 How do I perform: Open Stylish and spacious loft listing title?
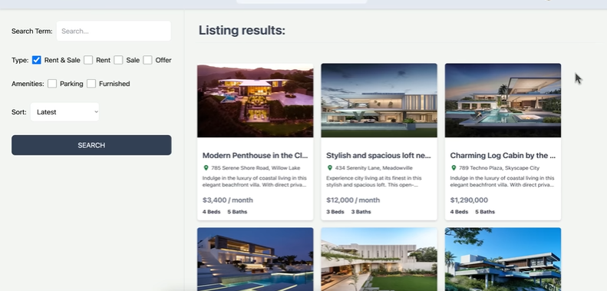378,155
